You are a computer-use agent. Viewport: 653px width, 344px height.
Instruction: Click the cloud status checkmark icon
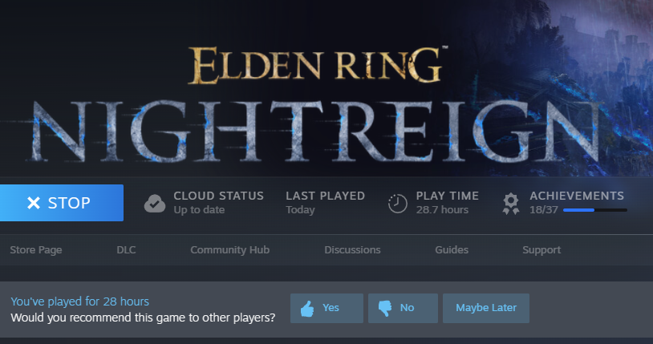coord(155,203)
